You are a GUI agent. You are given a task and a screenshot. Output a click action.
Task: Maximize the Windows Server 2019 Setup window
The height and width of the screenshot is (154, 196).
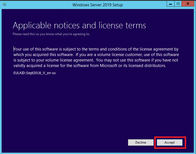178,4
